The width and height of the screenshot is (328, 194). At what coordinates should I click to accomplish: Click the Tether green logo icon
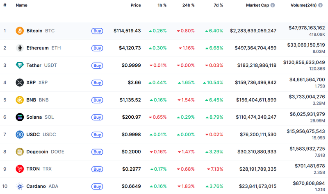[x=20, y=65]
